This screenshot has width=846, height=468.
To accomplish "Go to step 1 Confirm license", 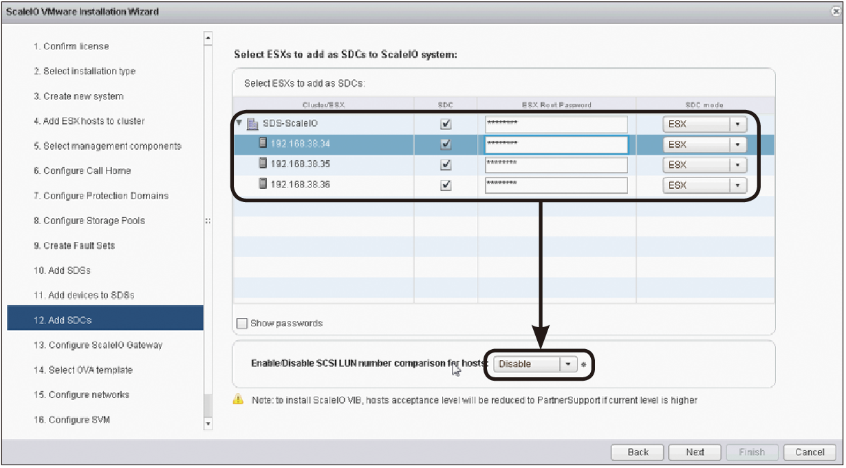I will point(71,47).
